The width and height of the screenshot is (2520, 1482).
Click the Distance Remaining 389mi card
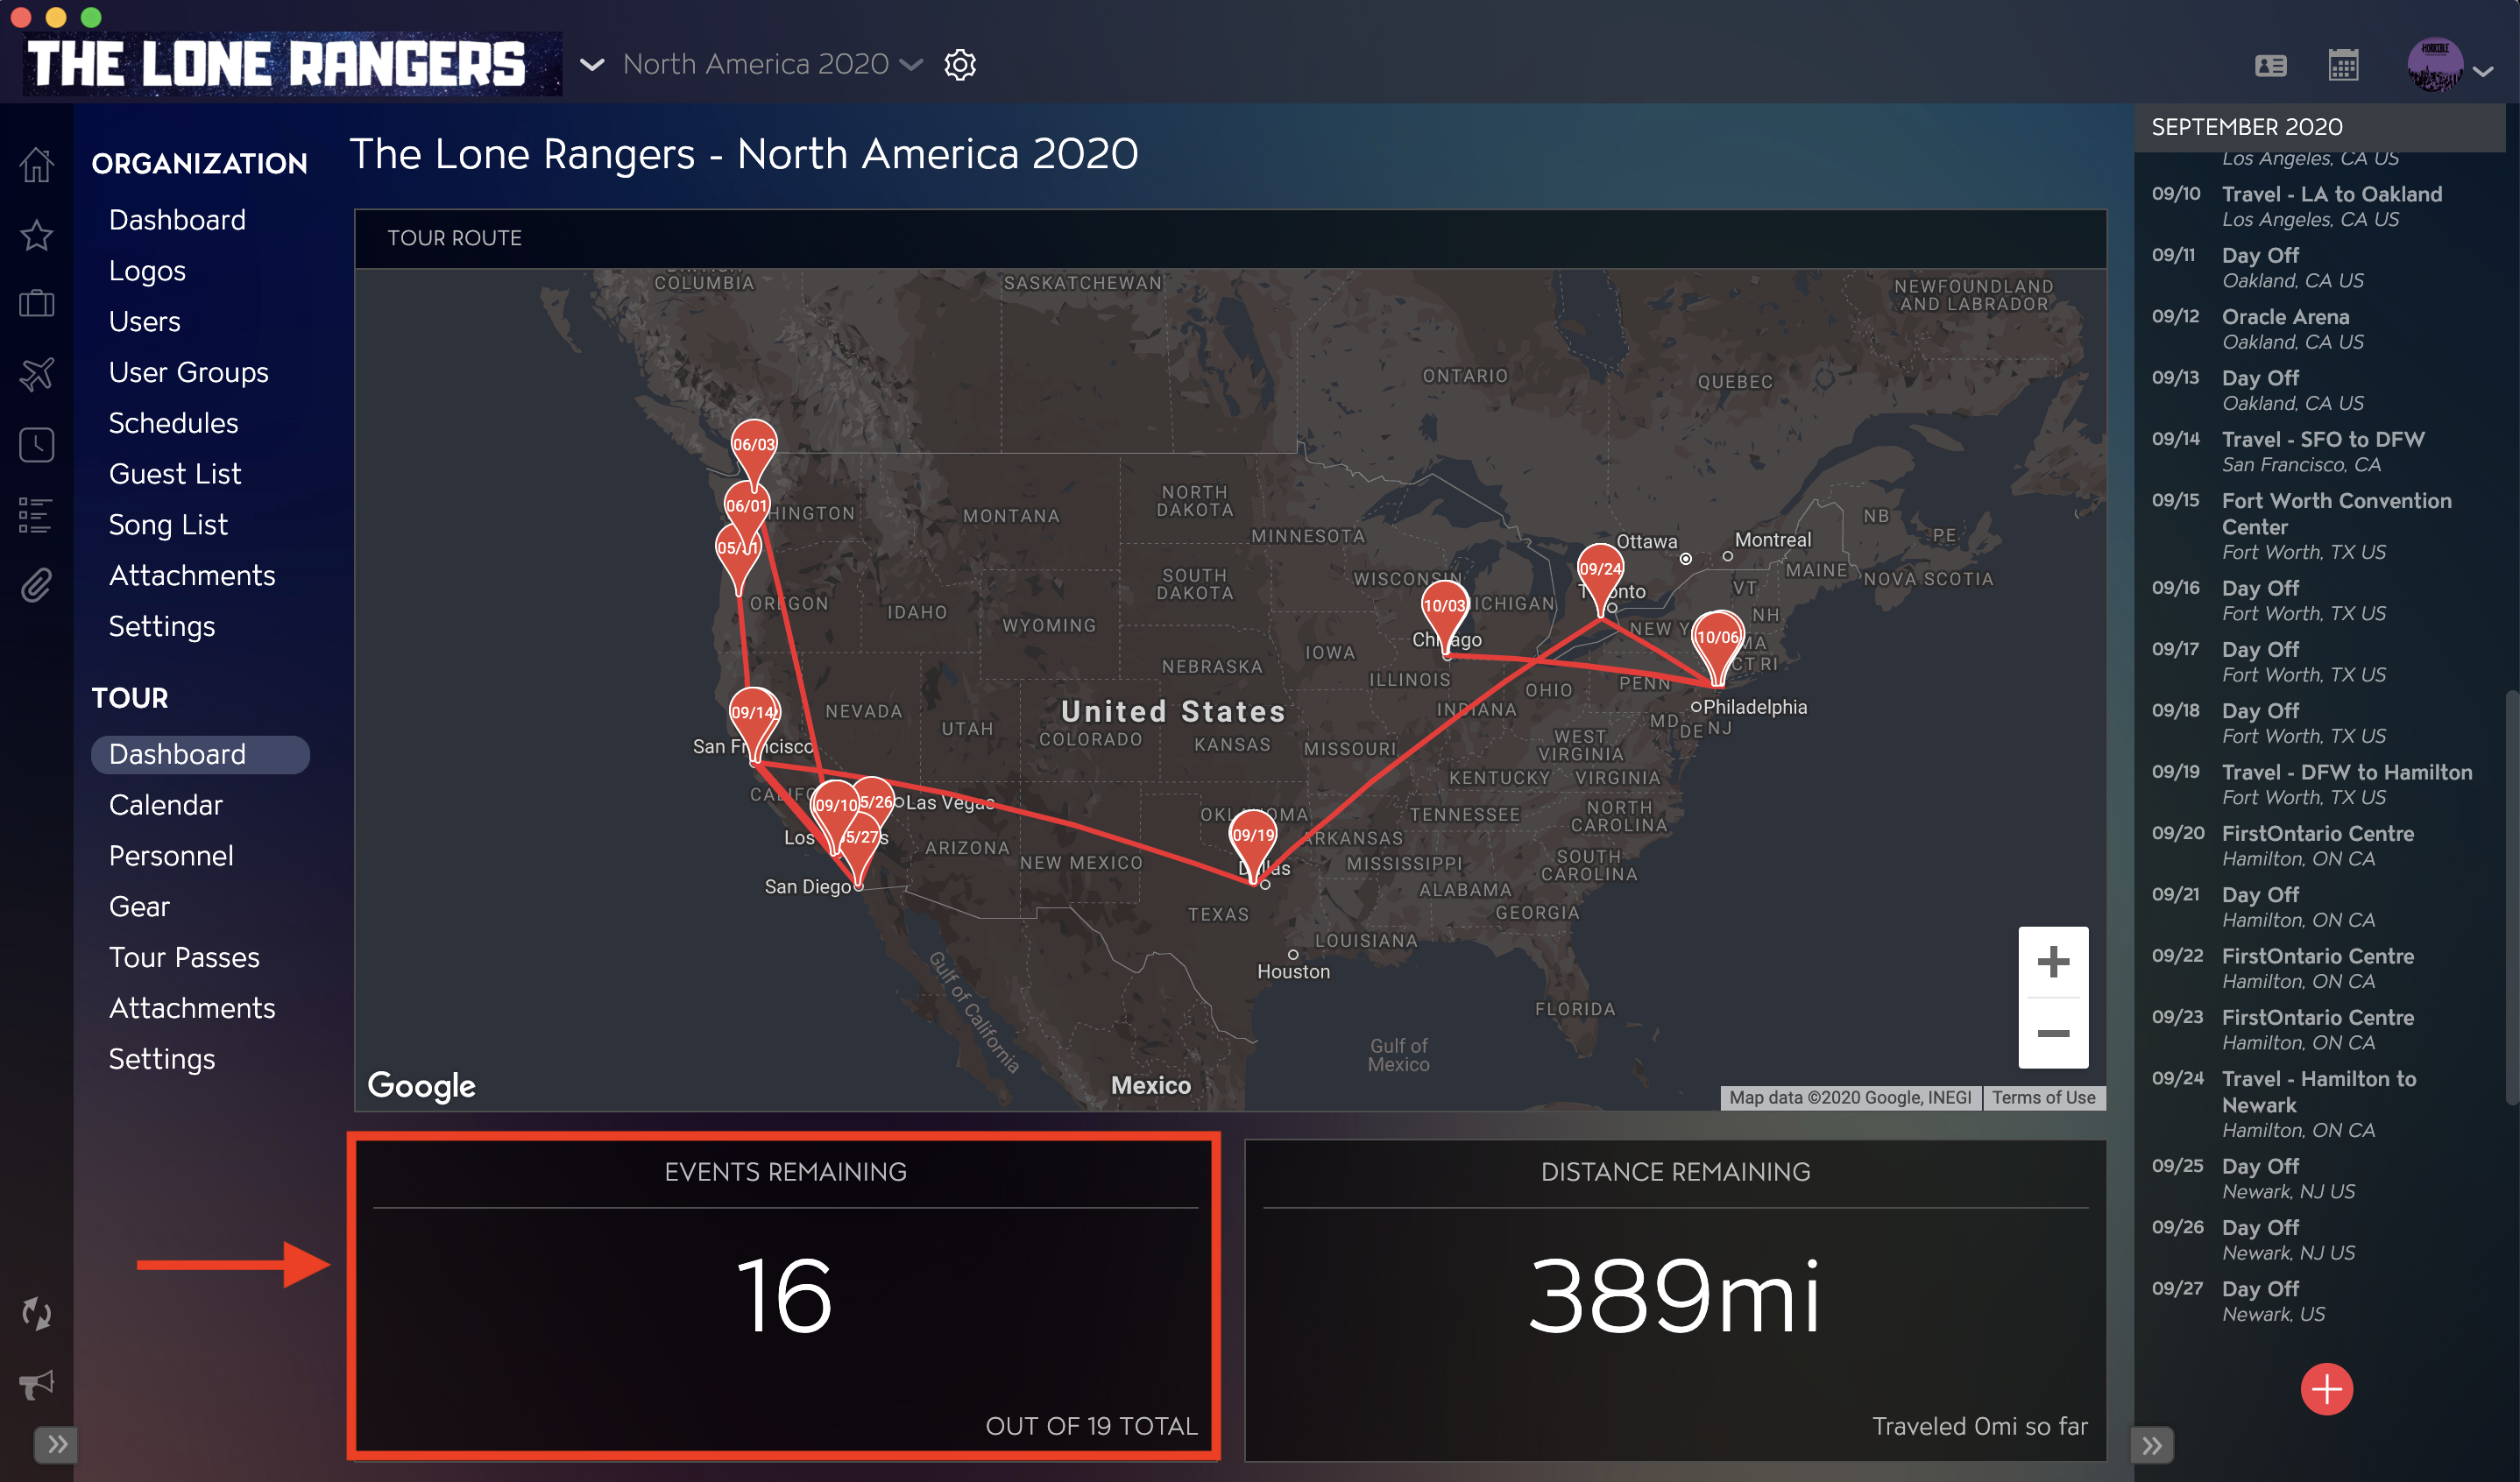coord(1675,1298)
